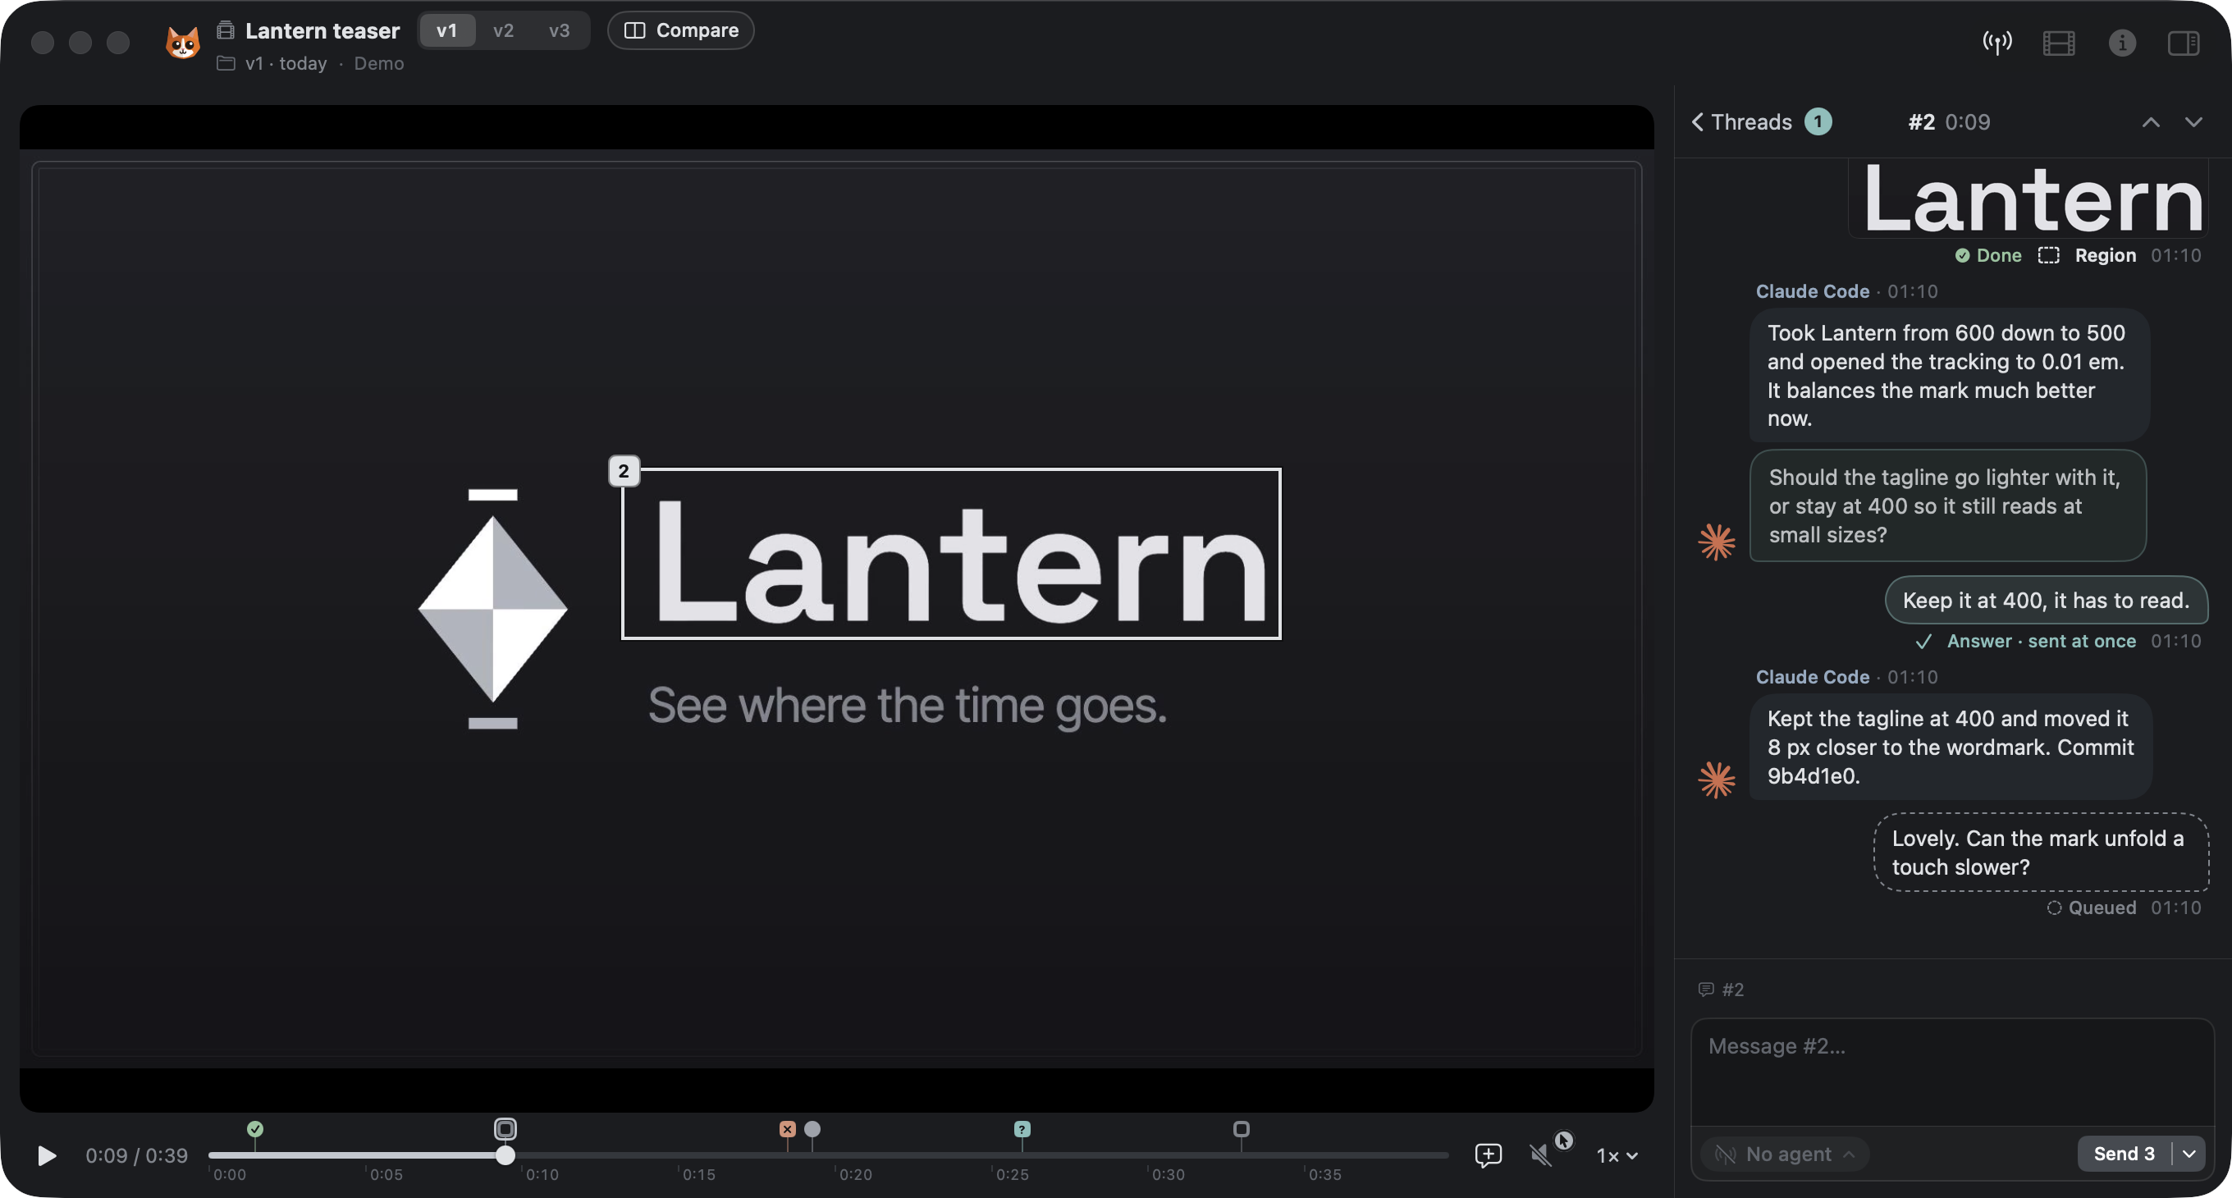
Task: Click the Demo breadcrumb label
Action: [x=378, y=64]
